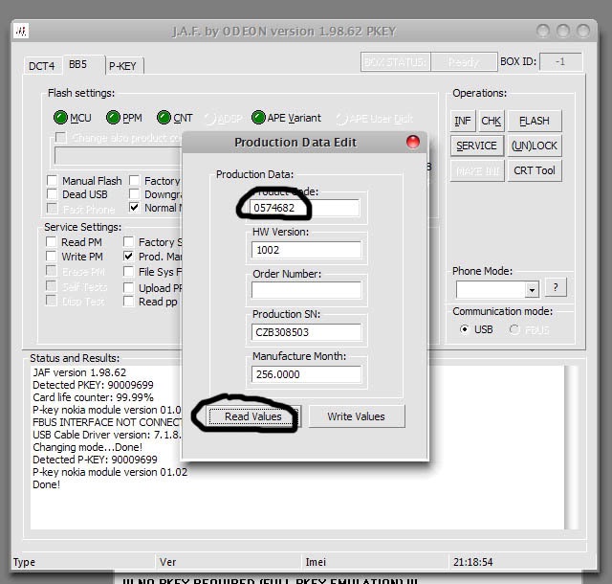The image size is (612, 584).
Task: Click the Type status bar cell
Action: coord(83,562)
